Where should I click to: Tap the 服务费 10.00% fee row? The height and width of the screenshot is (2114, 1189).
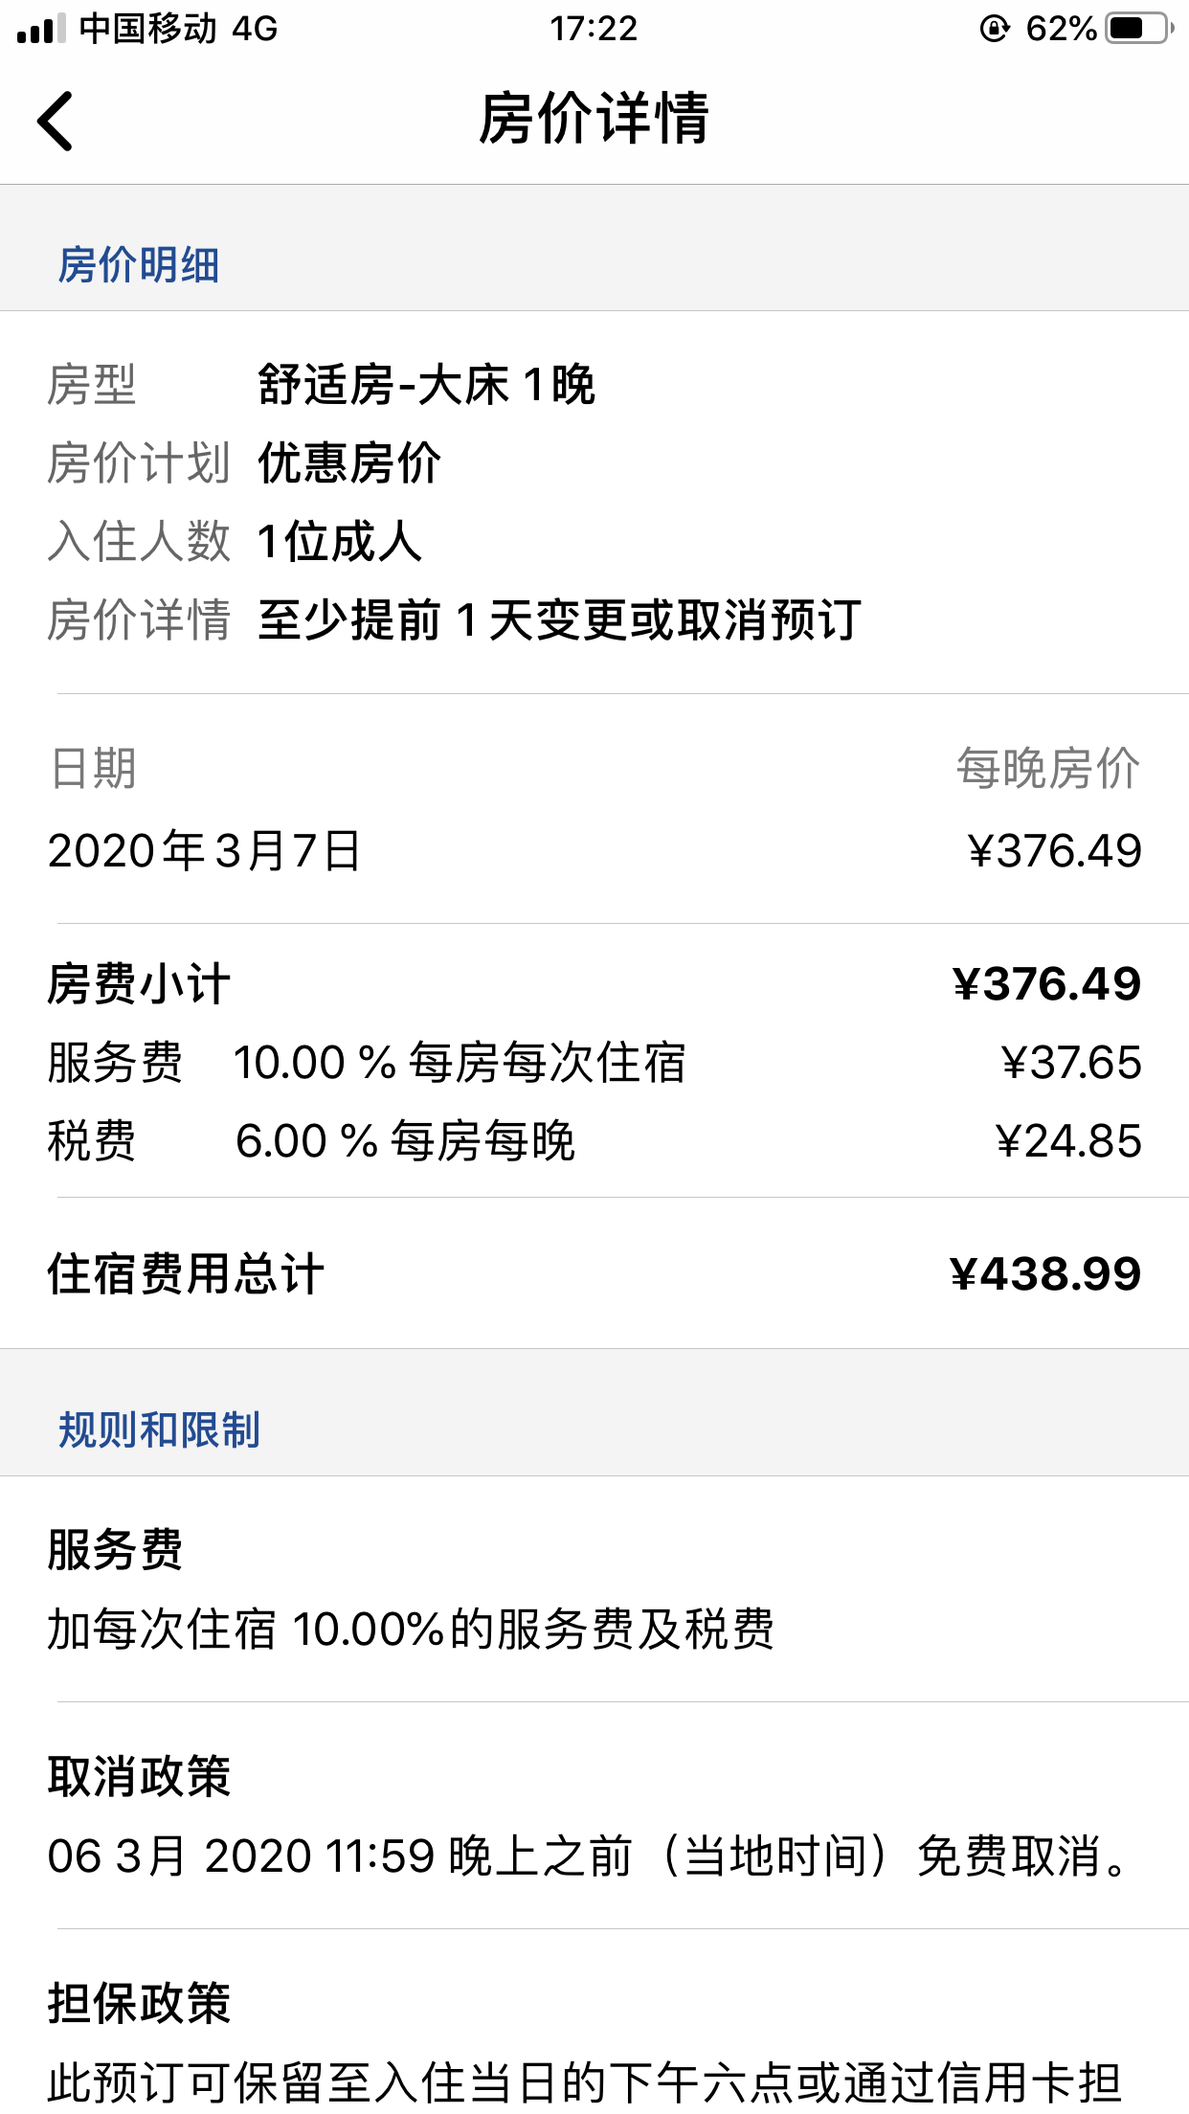point(594,1063)
